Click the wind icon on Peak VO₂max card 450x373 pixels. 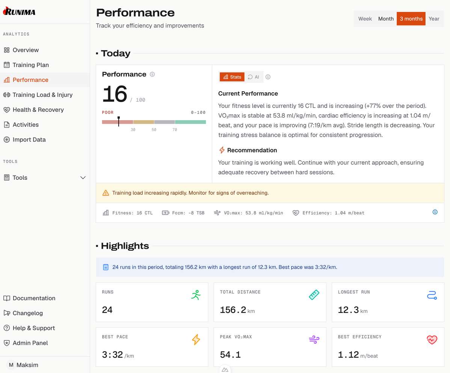(x=314, y=340)
